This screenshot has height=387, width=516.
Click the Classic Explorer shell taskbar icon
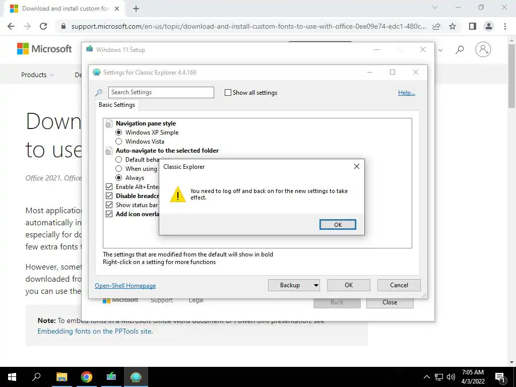click(136, 377)
